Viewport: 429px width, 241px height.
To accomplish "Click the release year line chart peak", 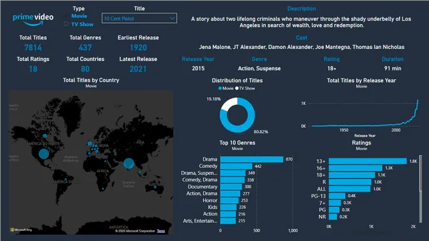I will (x=418, y=100).
